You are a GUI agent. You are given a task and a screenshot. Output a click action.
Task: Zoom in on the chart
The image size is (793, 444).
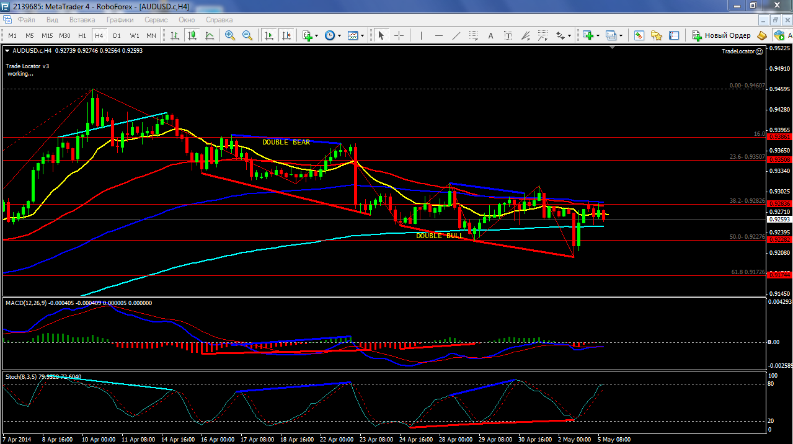230,35
